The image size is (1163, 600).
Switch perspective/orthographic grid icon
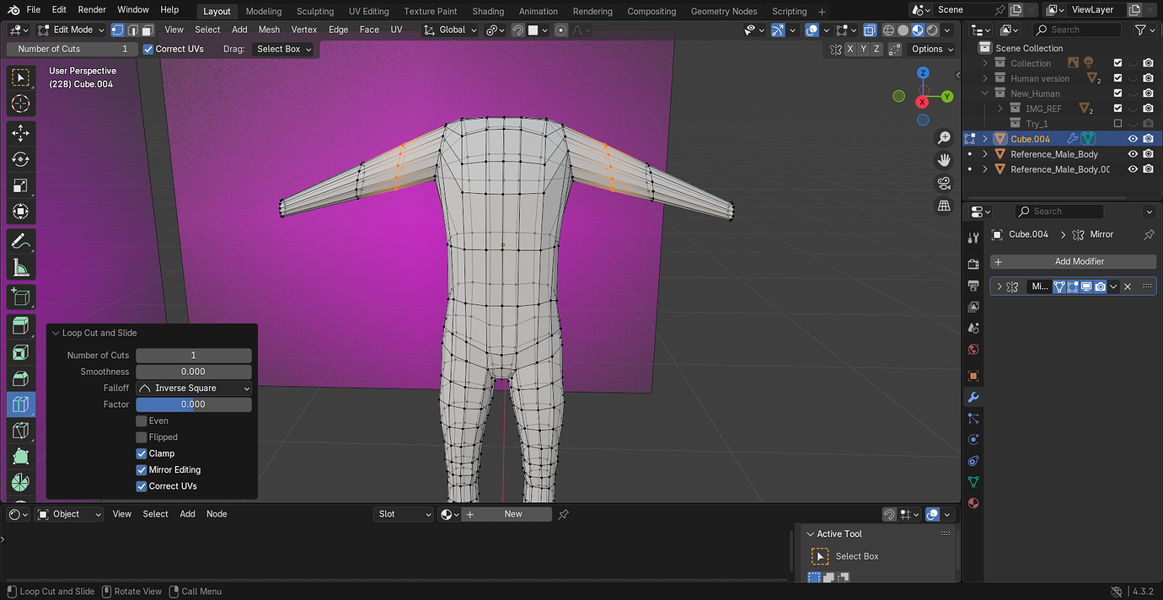click(x=944, y=206)
